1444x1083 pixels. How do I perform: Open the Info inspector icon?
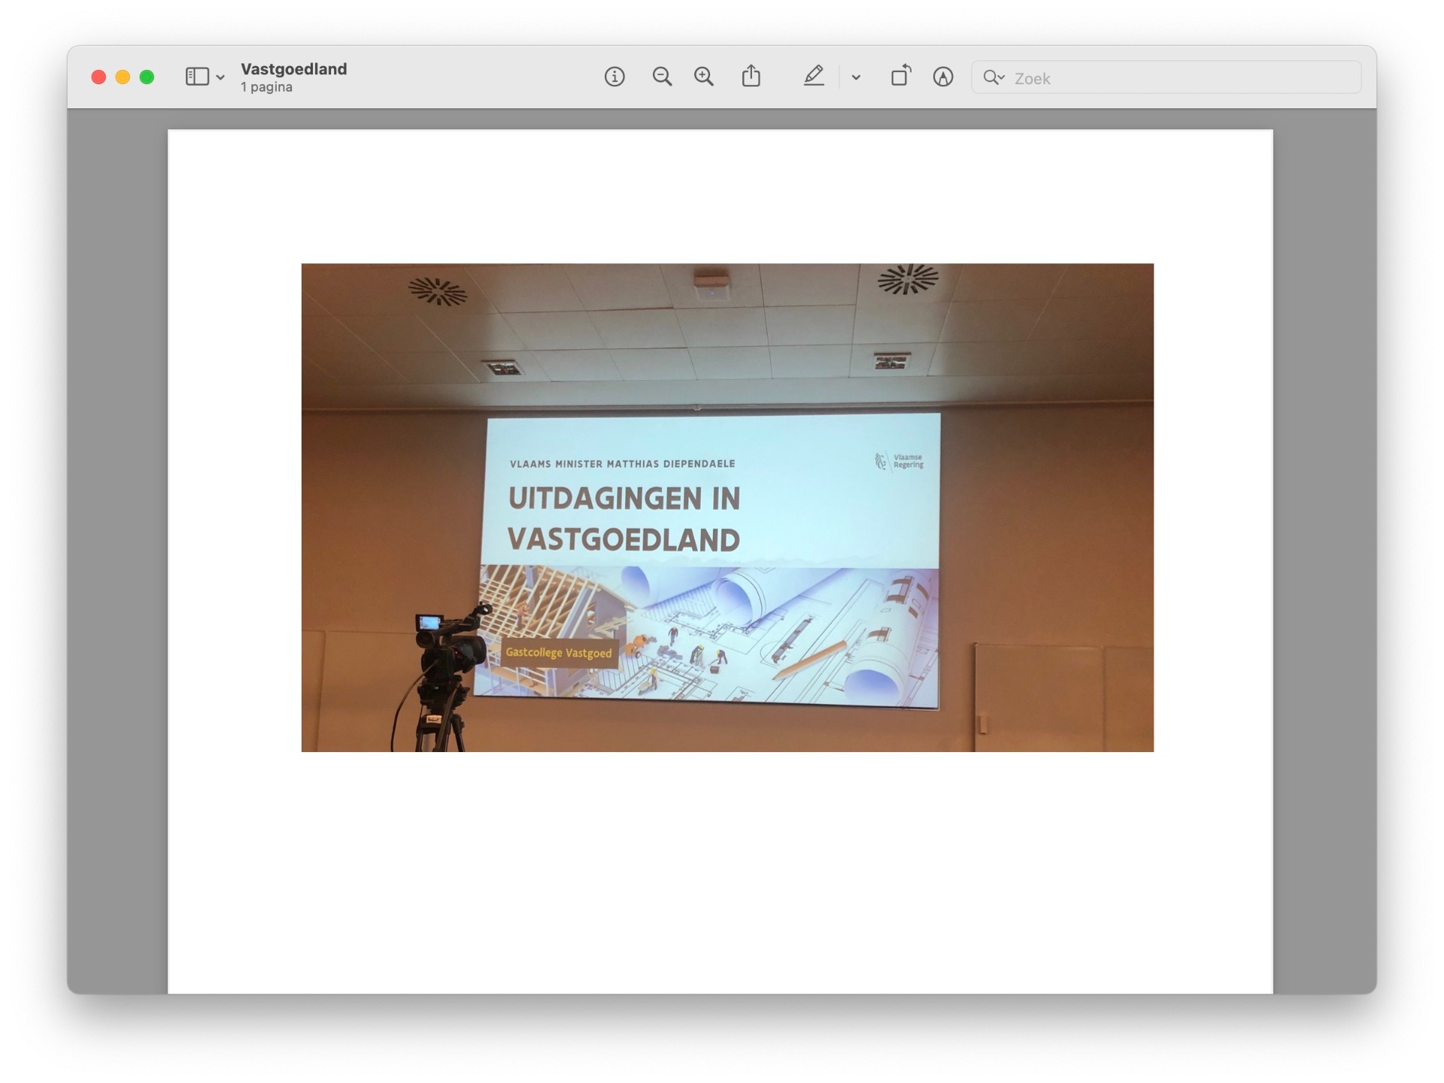click(x=614, y=77)
